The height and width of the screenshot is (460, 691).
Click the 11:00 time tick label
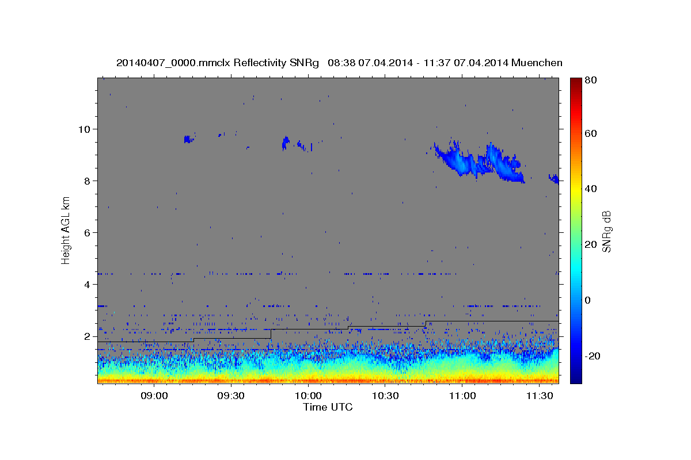click(462, 396)
